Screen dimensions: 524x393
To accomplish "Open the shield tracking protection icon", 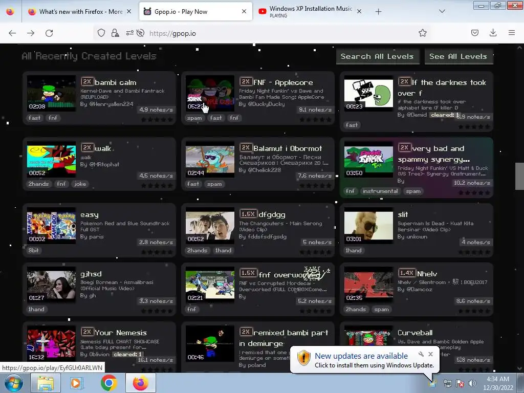I will click(x=101, y=33).
